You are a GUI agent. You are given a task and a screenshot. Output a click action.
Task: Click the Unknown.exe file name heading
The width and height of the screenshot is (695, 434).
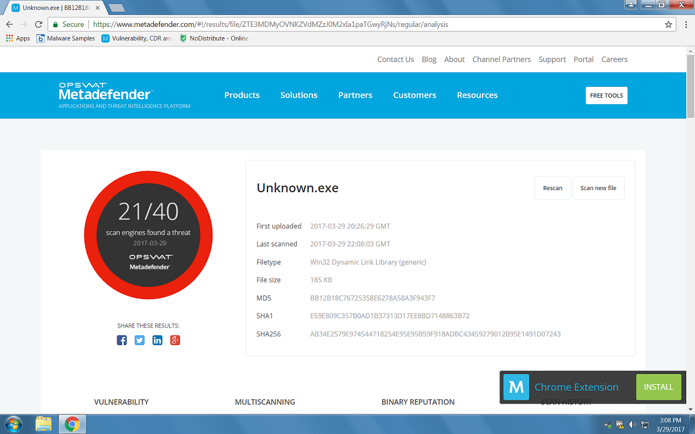(x=298, y=188)
